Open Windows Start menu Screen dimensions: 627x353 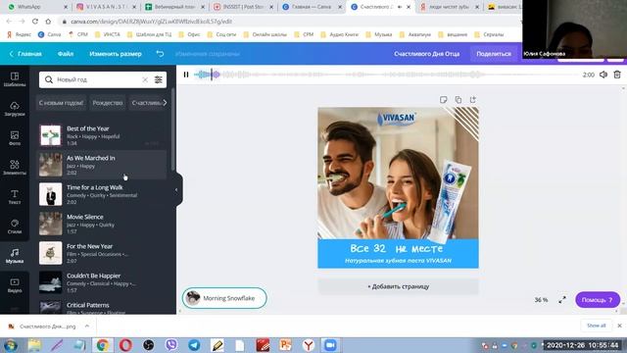tap(10, 345)
